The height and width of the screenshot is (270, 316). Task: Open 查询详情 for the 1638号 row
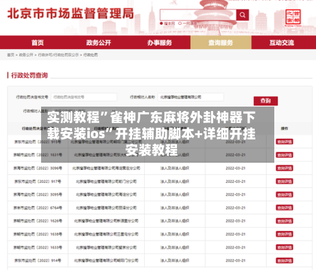point(284,234)
